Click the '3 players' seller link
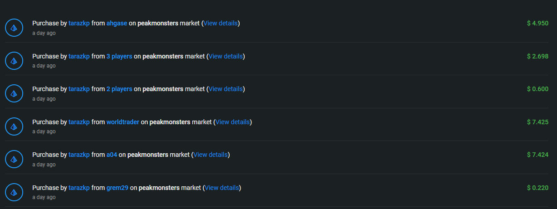 (x=119, y=56)
